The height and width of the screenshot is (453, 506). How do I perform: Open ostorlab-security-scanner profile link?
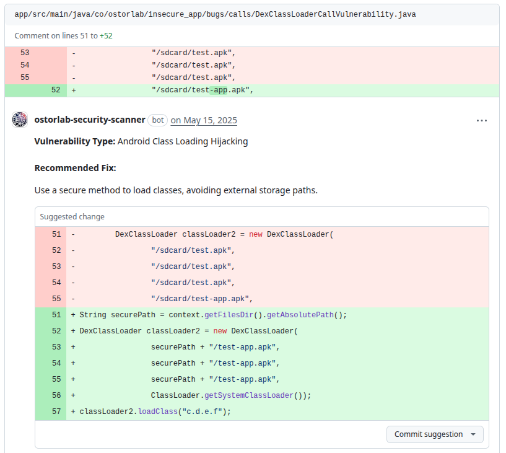point(90,120)
